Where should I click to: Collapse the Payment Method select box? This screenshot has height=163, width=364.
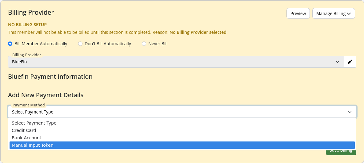(182, 112)
